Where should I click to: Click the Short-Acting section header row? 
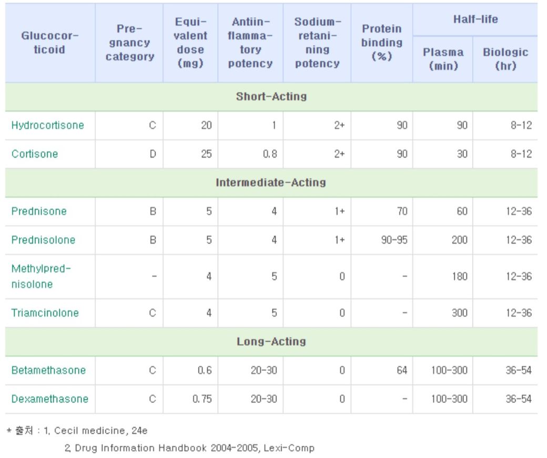(271, 97)
